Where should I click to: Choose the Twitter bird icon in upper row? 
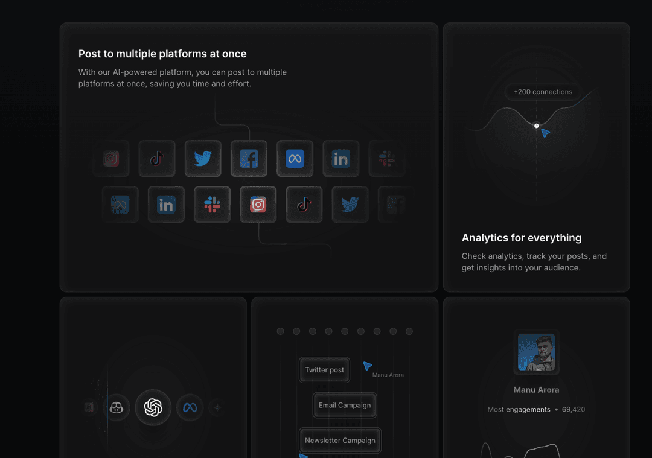tap(203, 158)
